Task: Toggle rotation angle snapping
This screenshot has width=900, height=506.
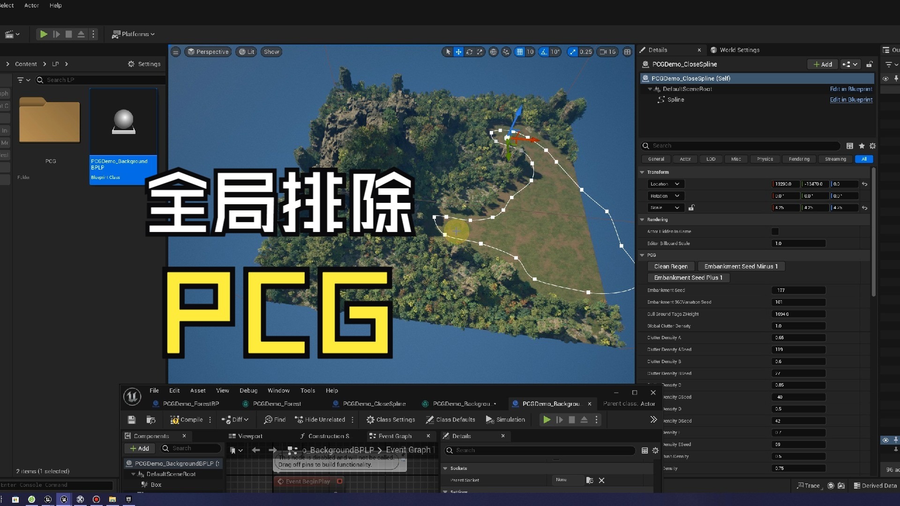Action: pyautogui.click(x=544, y=52)
